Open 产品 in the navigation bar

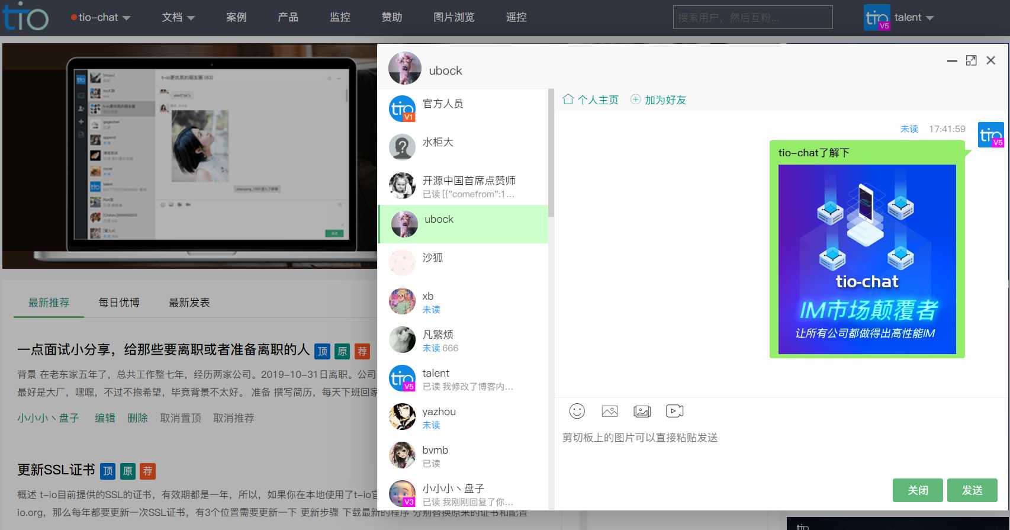point(288,17)
